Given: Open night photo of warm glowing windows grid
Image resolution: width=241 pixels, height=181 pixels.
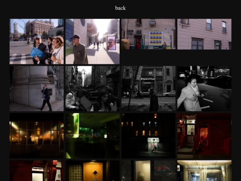Looking at the screenshot, I should tap(37, 136).
